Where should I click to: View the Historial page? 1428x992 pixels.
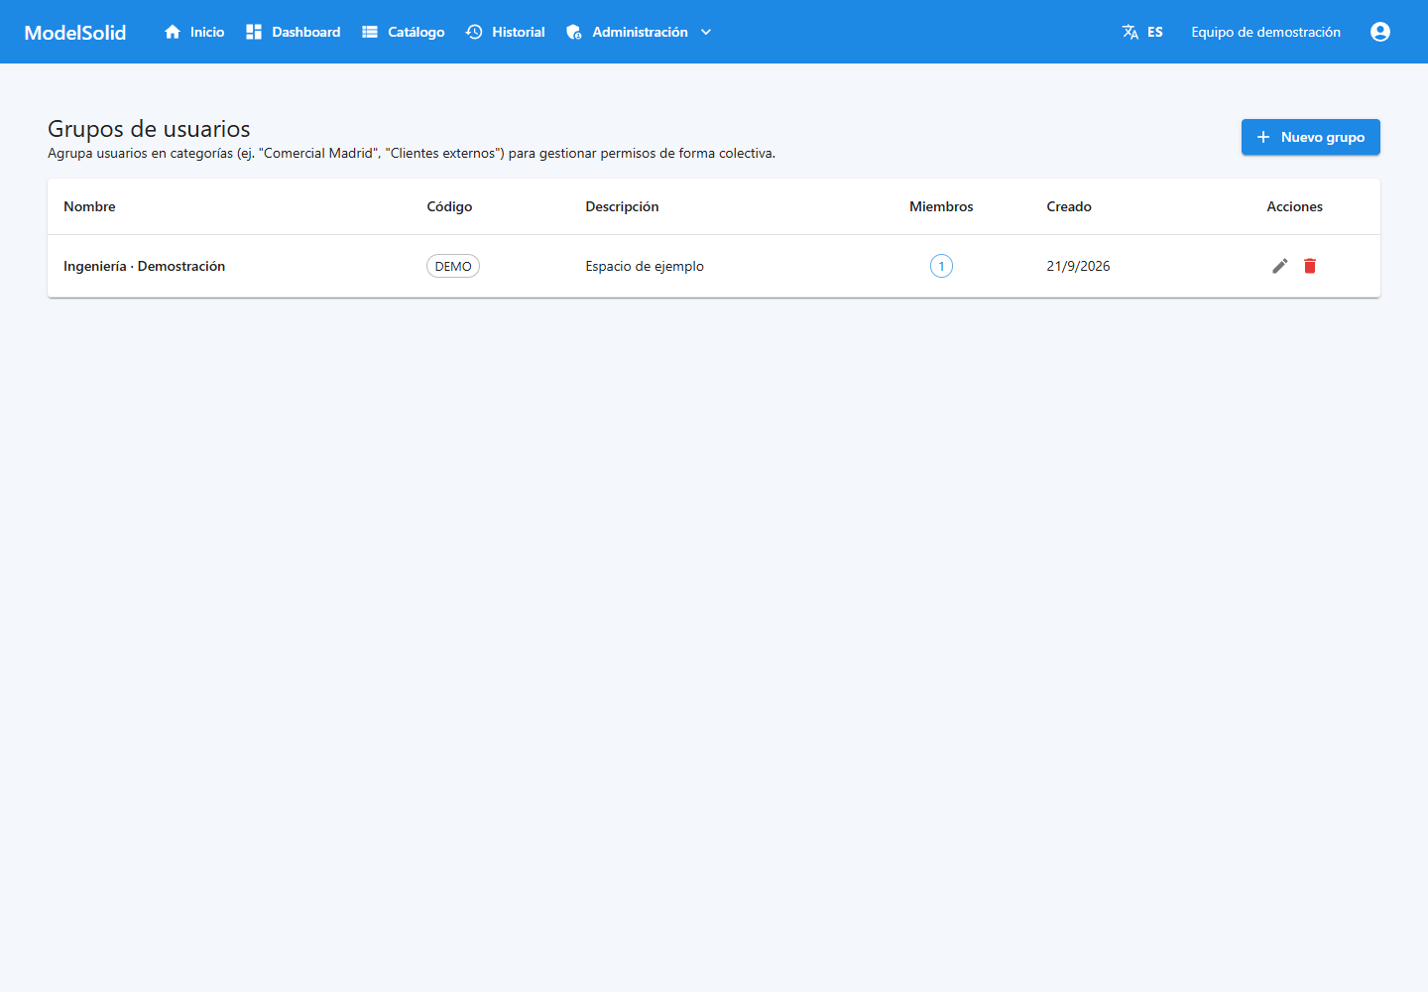[x=506, y=32]
